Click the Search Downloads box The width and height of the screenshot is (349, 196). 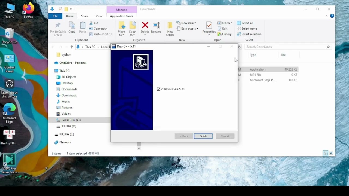tap(288, 47)
